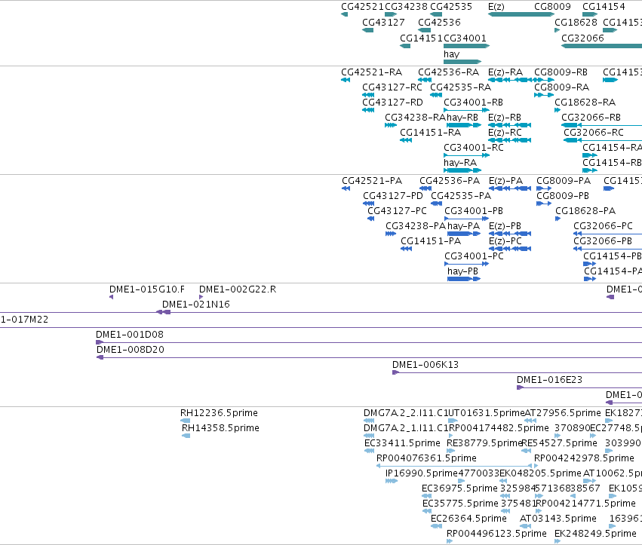This screenshot has height=545, width=642.
Task: Select protein CG18628-PA
Action: tap(585, 211)
